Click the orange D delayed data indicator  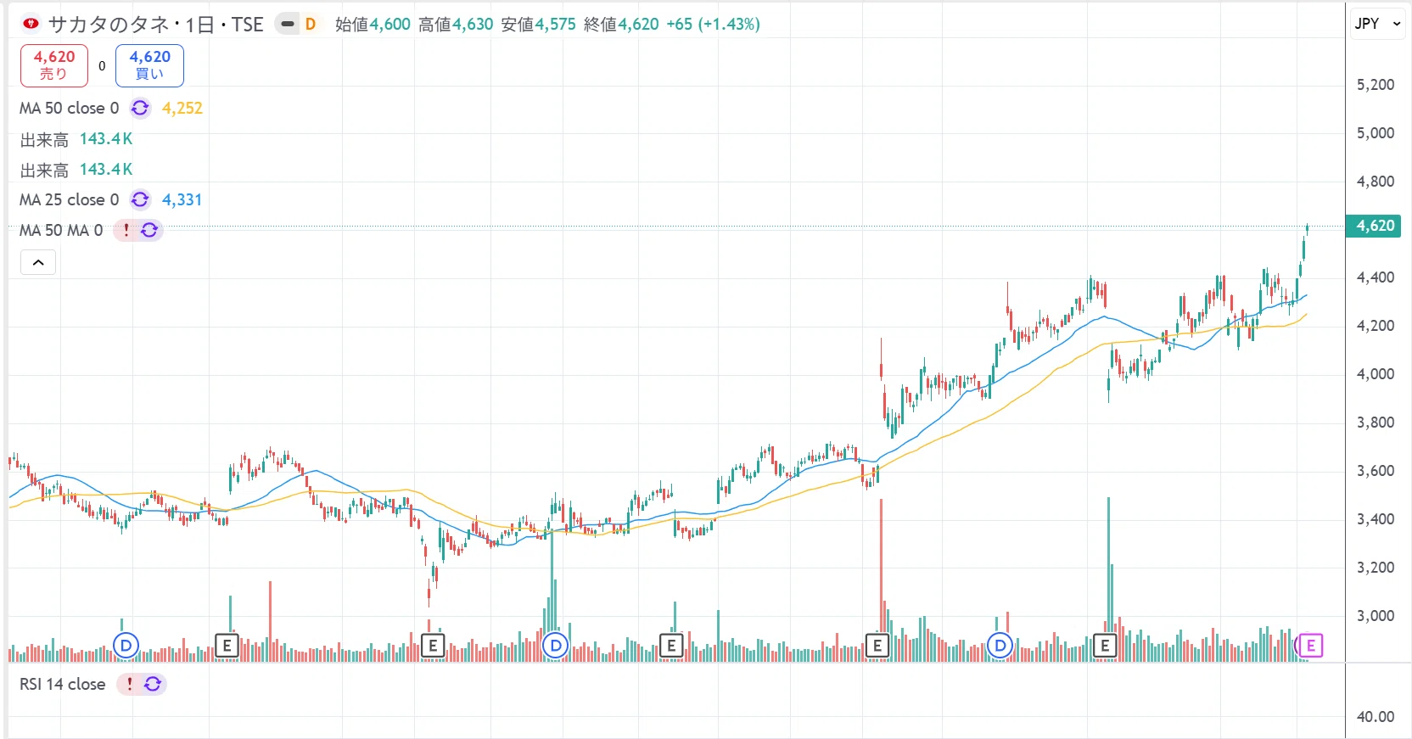(x=311, y=24)
